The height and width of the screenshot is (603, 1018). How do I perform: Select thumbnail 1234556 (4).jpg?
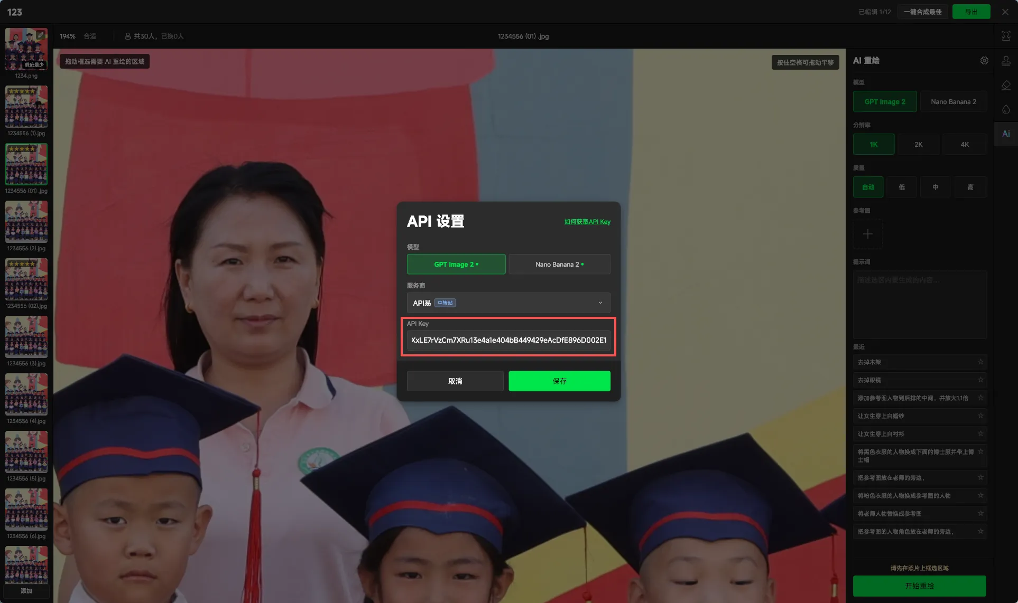[x=26, y=394]
